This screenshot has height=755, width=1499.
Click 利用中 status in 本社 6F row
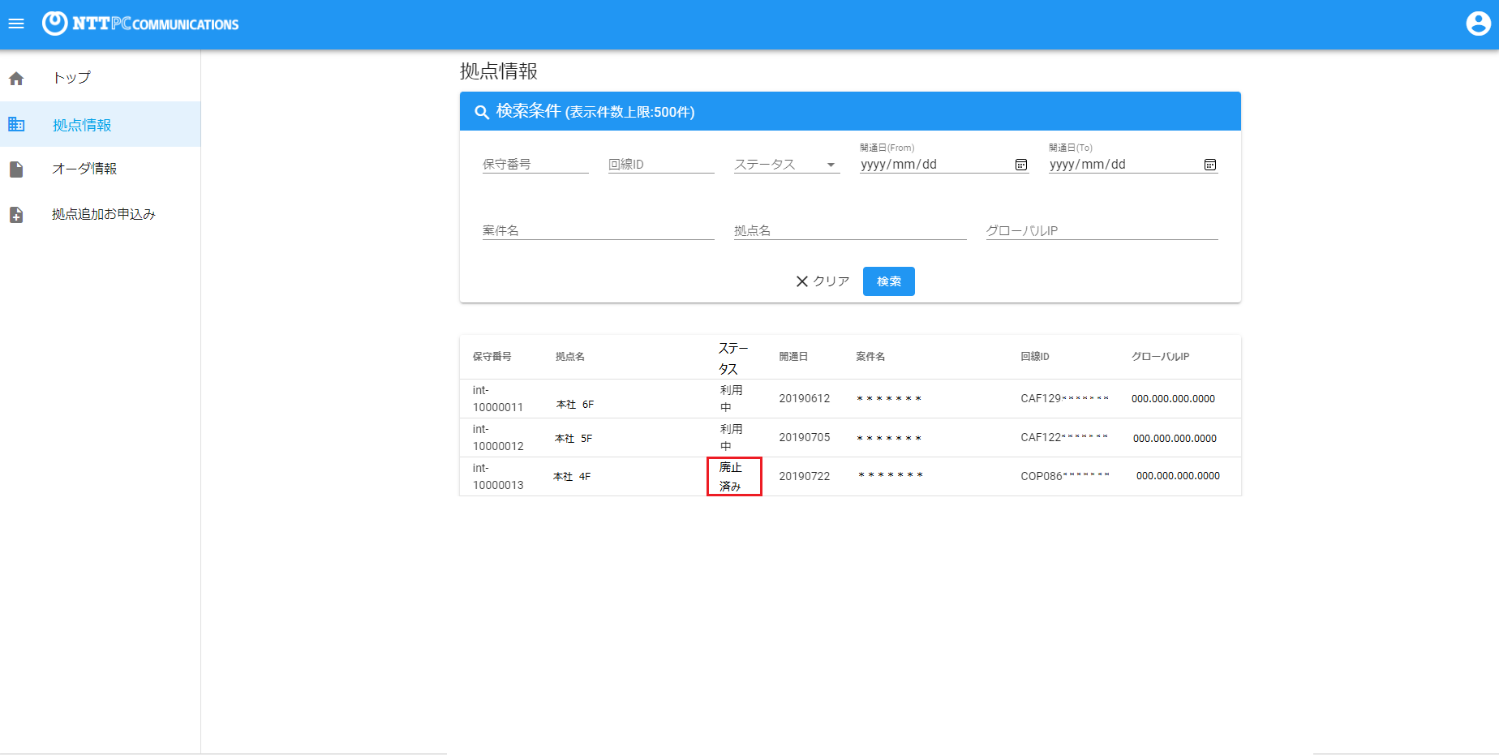point(731,399)
